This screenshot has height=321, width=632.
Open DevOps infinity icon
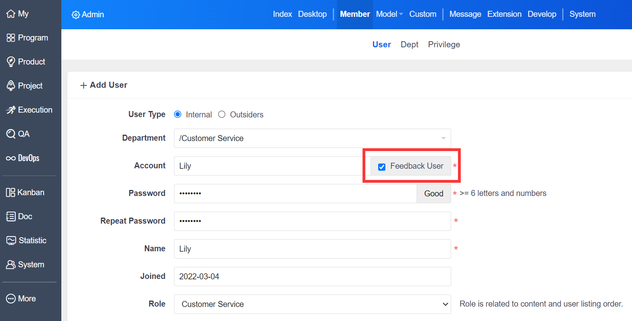coord(11,158)
